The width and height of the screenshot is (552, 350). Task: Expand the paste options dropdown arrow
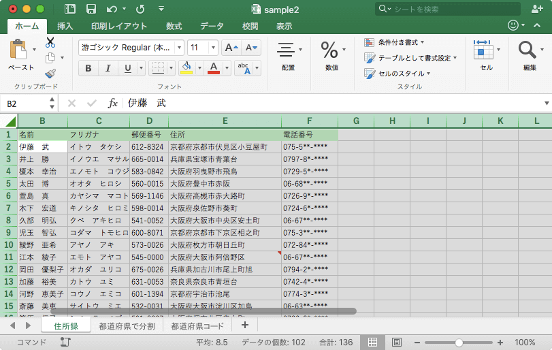point(34,49)
